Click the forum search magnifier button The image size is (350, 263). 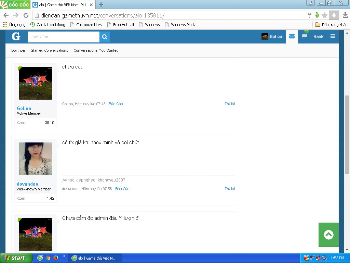pyautogui.click(x=105, y=37)
